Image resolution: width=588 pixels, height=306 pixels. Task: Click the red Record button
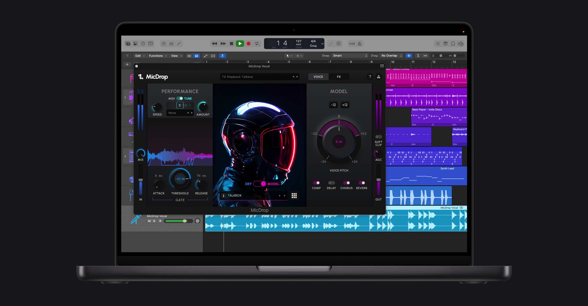click(x=248, y=43)
